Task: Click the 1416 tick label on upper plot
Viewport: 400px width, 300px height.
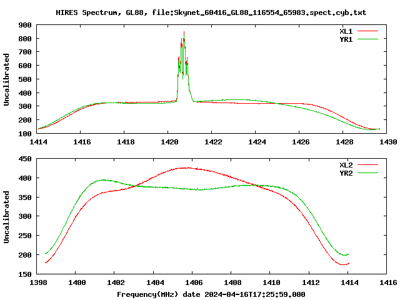Action: [82, 142]
